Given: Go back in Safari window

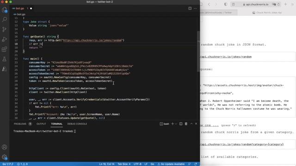Looking at the screenshot, I should (209, 4).
